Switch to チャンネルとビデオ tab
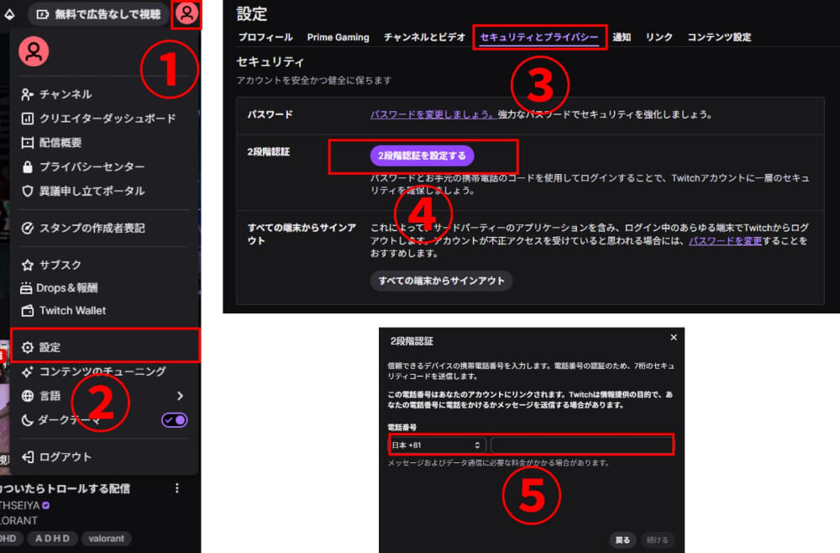The width and height of the screenshot is (840, 553). tap(424, 37)
